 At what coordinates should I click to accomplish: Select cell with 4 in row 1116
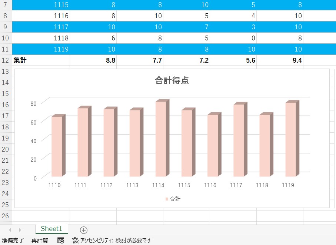pyautogui.click(x=233, y=16)
